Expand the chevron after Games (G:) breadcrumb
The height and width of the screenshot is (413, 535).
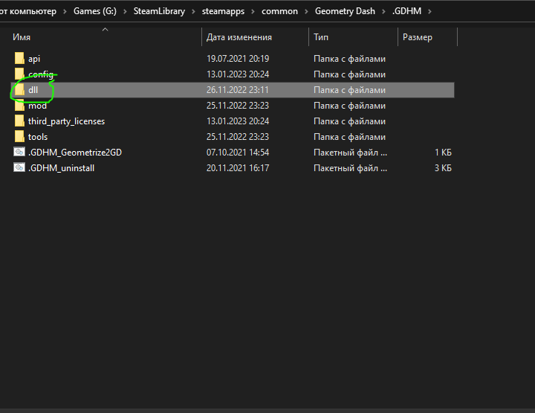click(126, 11)
